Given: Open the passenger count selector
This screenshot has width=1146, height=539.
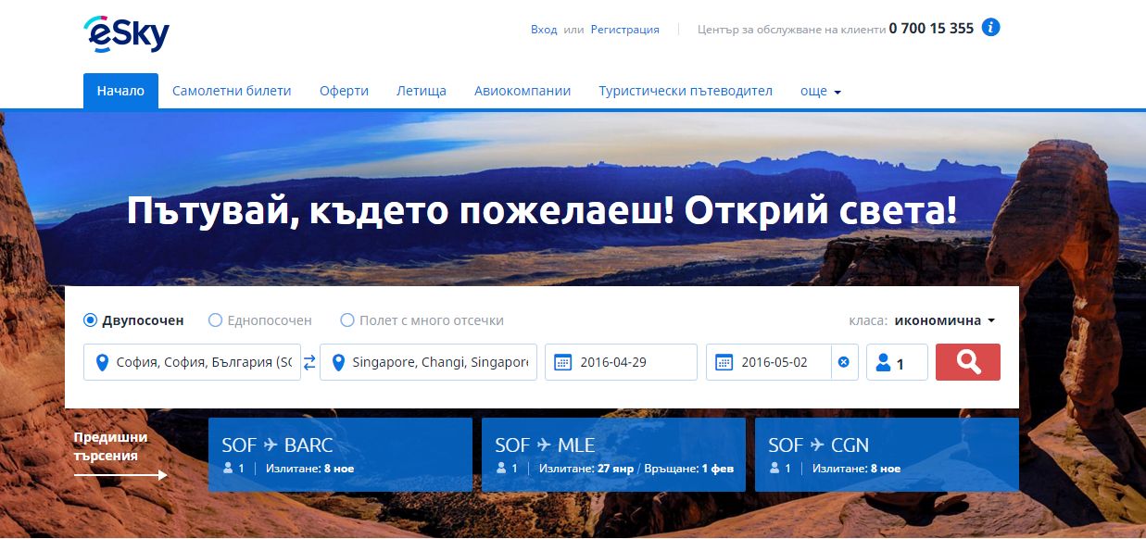Looking at the screenshot, I should [897, 363].
